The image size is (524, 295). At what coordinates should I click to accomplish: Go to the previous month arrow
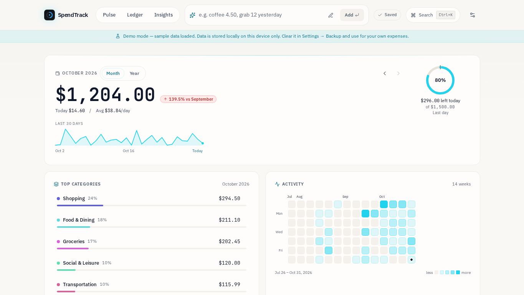385,73
